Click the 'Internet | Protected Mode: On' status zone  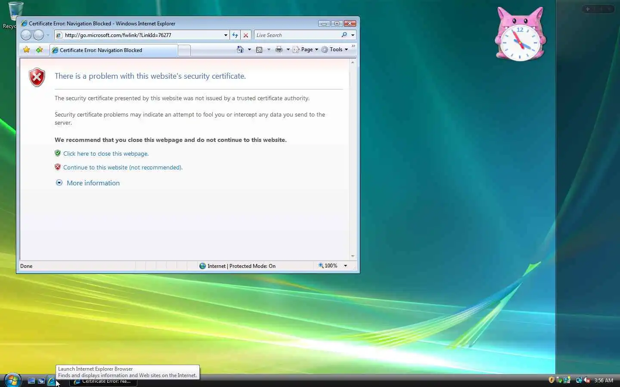coord(237,266)
